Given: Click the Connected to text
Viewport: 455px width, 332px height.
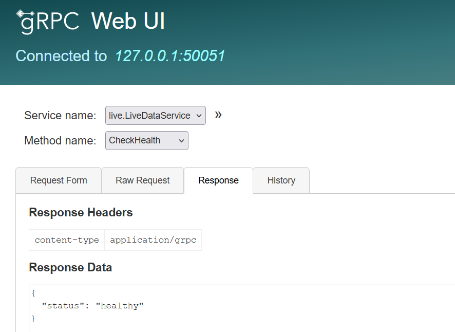Looking at the screenshot, I should [x=61, y=56].
